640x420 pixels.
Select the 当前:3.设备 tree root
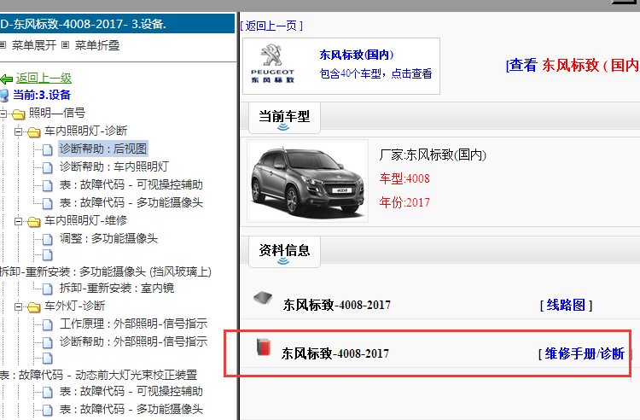point(42,95)
